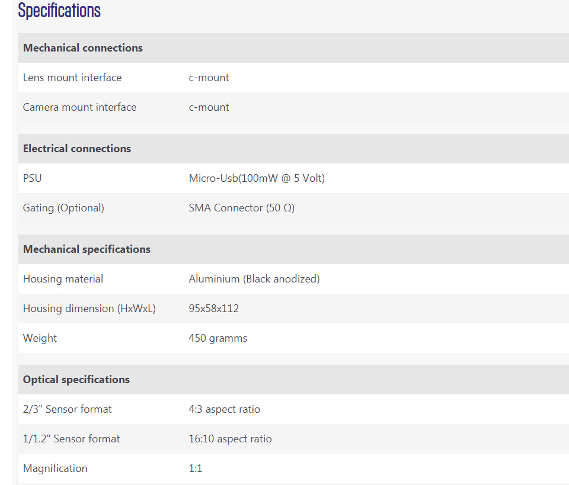Viewport: 569px width, 485px height.
Task: Select the c-mount value for Camera mount interface
Action: pos(209,107)
